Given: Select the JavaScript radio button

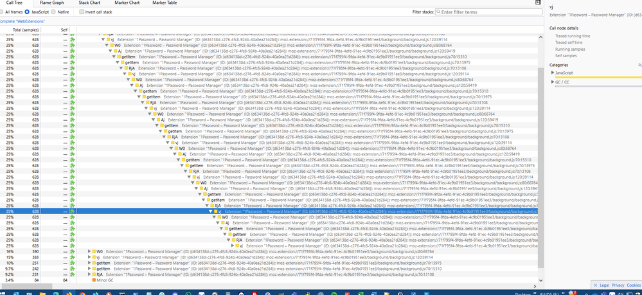Looking at the screenshot, I should click(x=28, y=12).
